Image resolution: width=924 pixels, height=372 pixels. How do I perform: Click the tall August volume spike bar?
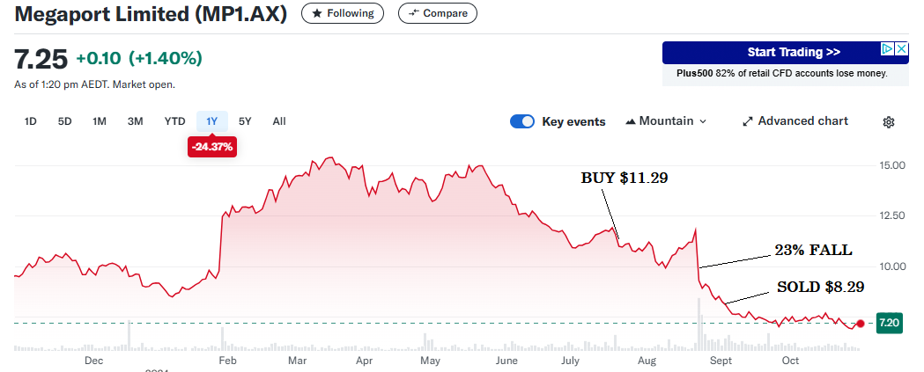pos(699,325)
